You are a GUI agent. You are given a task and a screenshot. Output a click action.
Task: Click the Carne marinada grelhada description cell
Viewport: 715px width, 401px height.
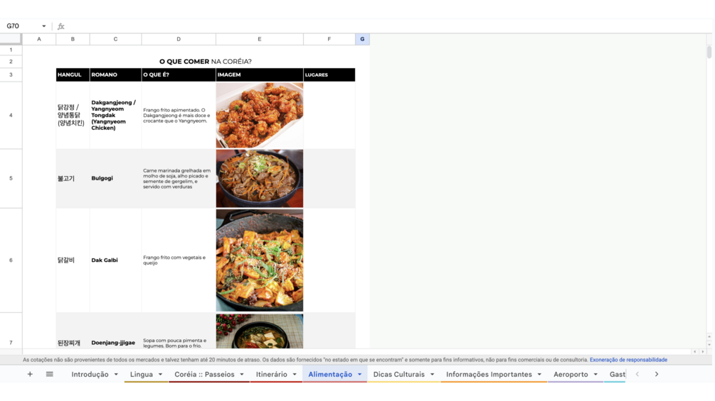(x=179, y=178)
